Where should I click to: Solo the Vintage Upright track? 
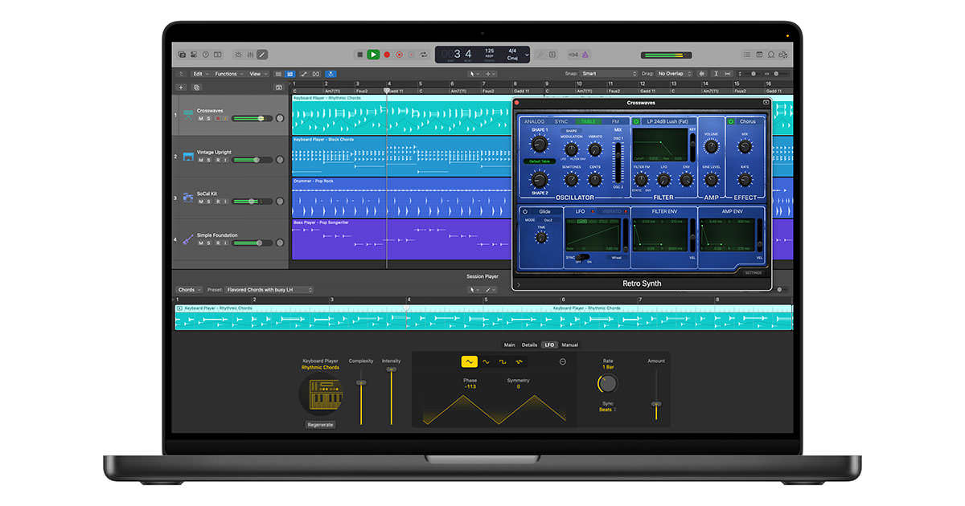click(x=208, y=160)
